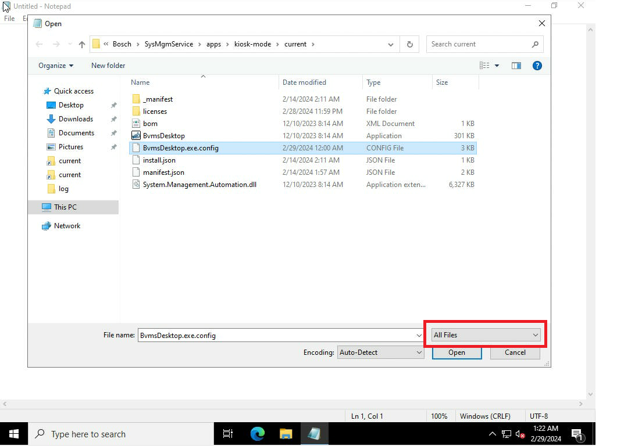Screen dimensions: 617x446
Task: Click the Open button
Action: coord(456,353)
